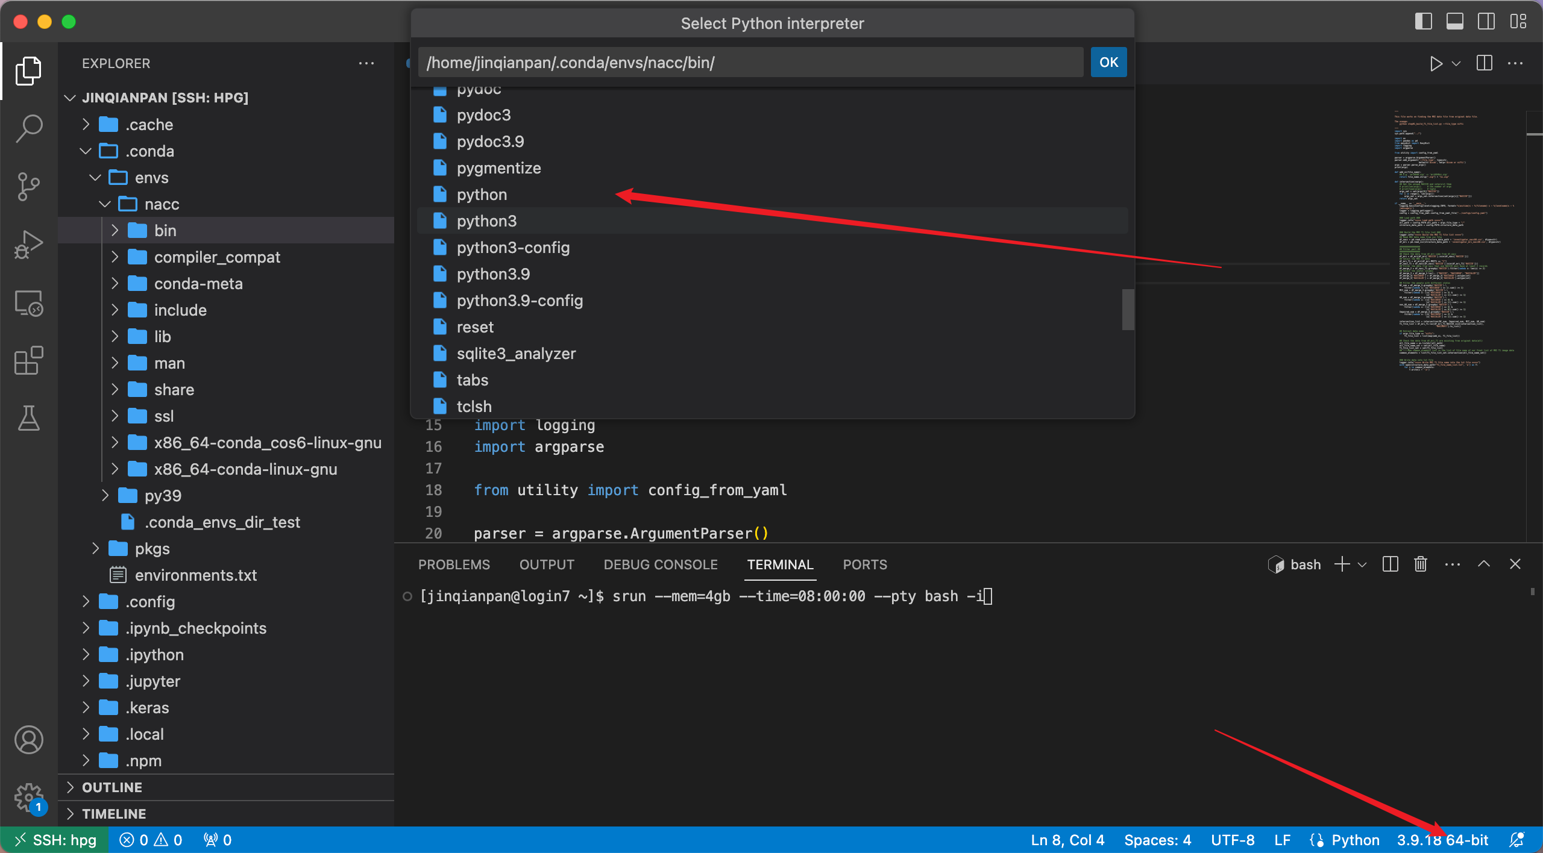This screenshot has height=853, width=1543.
Task: Open Run and Debug view
Action: (x=28, y=244)
